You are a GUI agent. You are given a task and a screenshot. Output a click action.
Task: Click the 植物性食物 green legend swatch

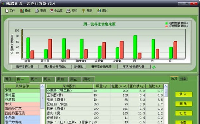pyautogui.click(x=166, y=23)
